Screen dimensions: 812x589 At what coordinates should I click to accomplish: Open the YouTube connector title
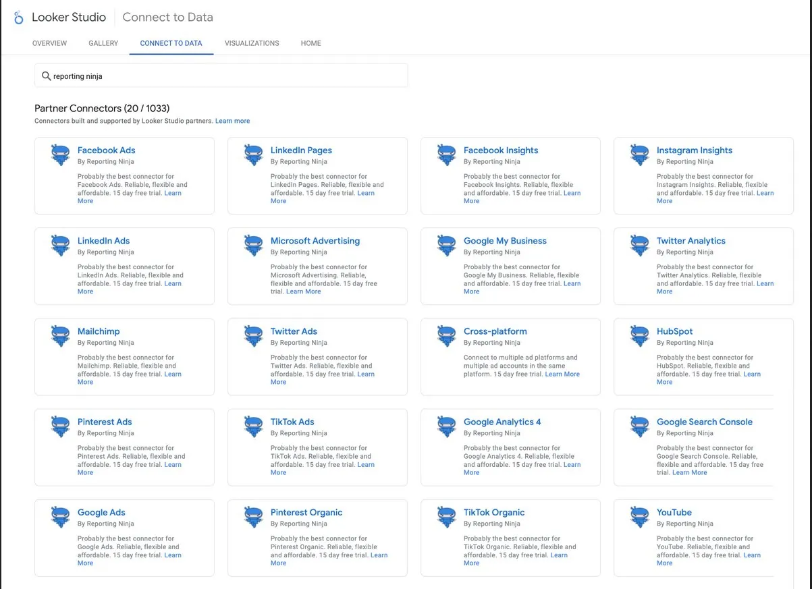coord(674,512)
